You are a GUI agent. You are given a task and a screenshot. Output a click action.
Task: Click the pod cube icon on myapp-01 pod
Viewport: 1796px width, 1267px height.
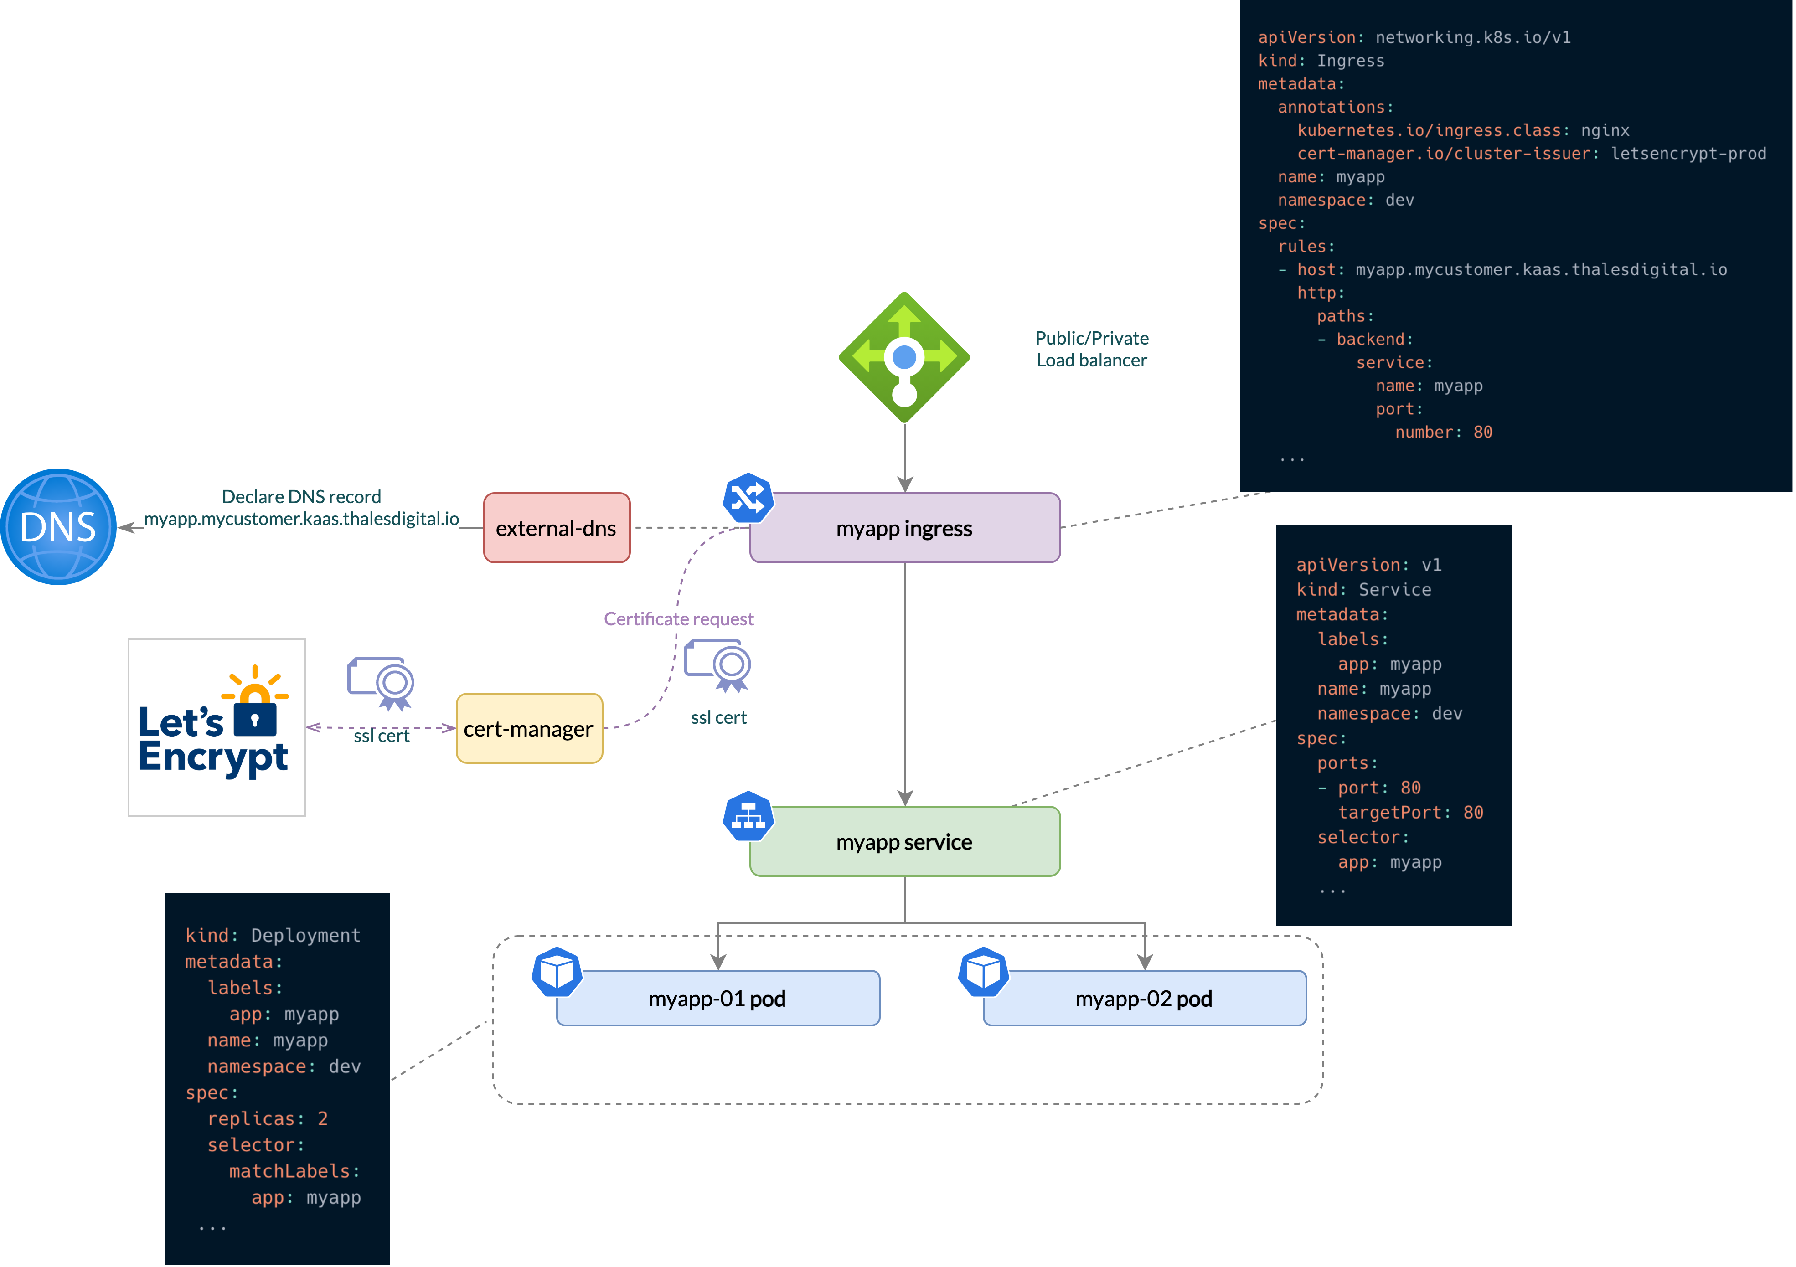coord(557,972)
